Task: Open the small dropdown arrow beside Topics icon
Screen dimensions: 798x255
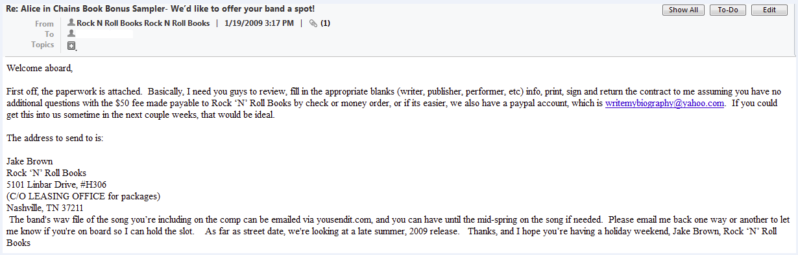Action: 77,49
